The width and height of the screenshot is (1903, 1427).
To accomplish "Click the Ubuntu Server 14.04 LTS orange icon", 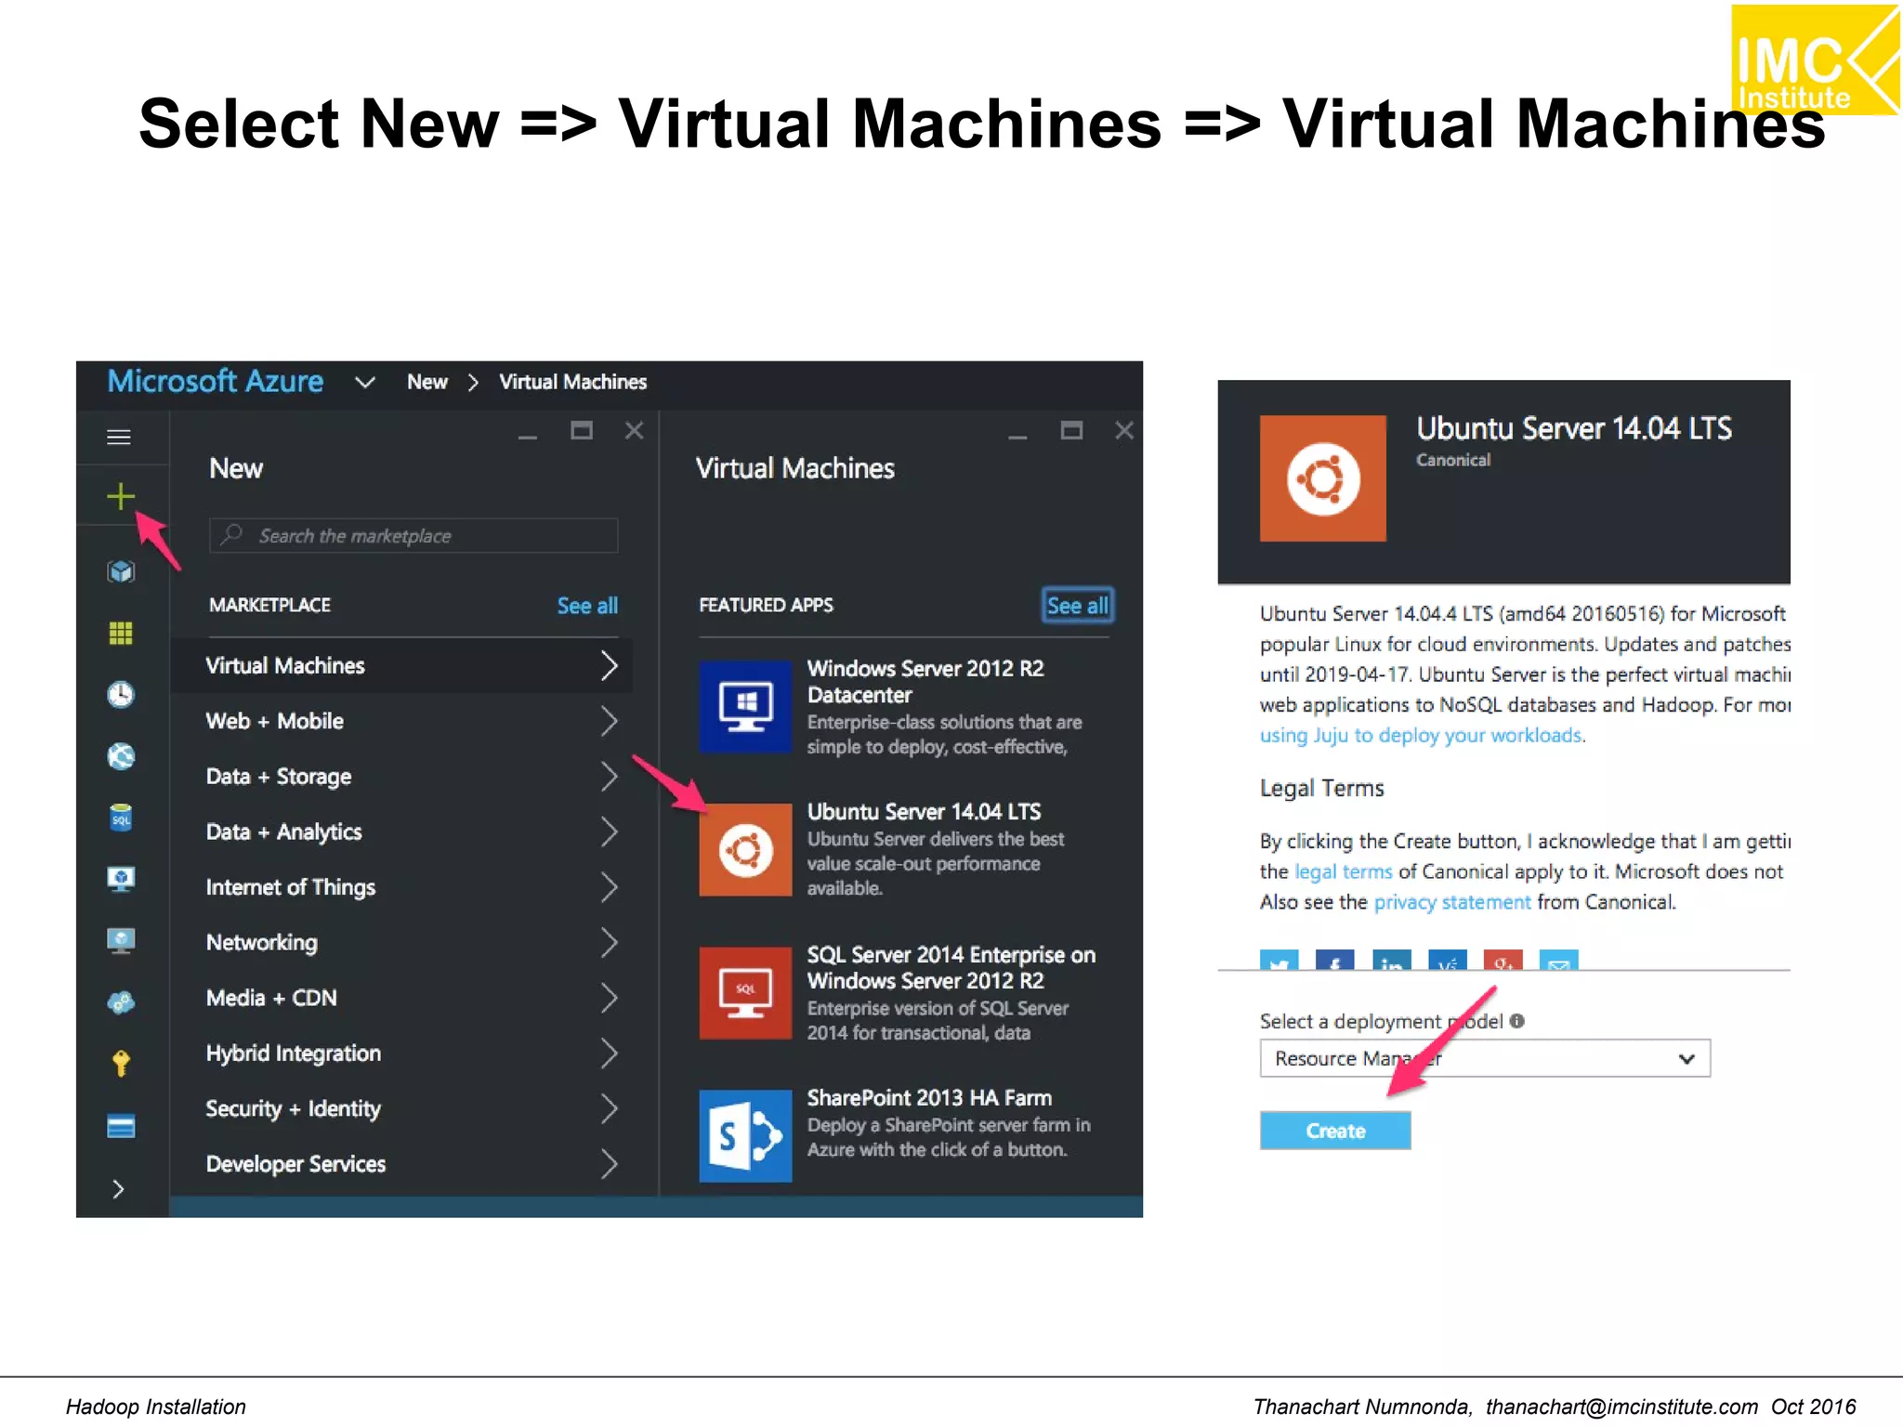I will point(745,850).
